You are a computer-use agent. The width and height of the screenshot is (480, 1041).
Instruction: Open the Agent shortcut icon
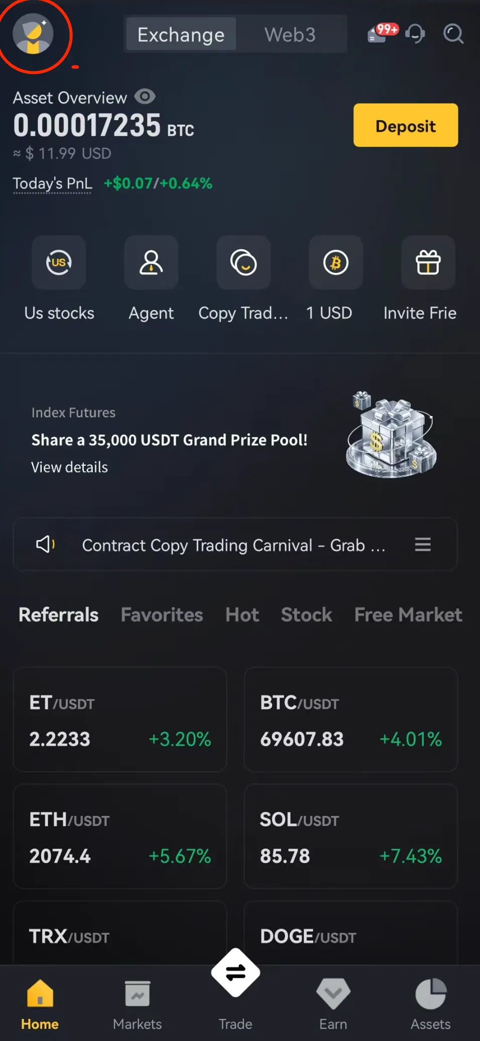pyautogui.click(x=151, y=262)
